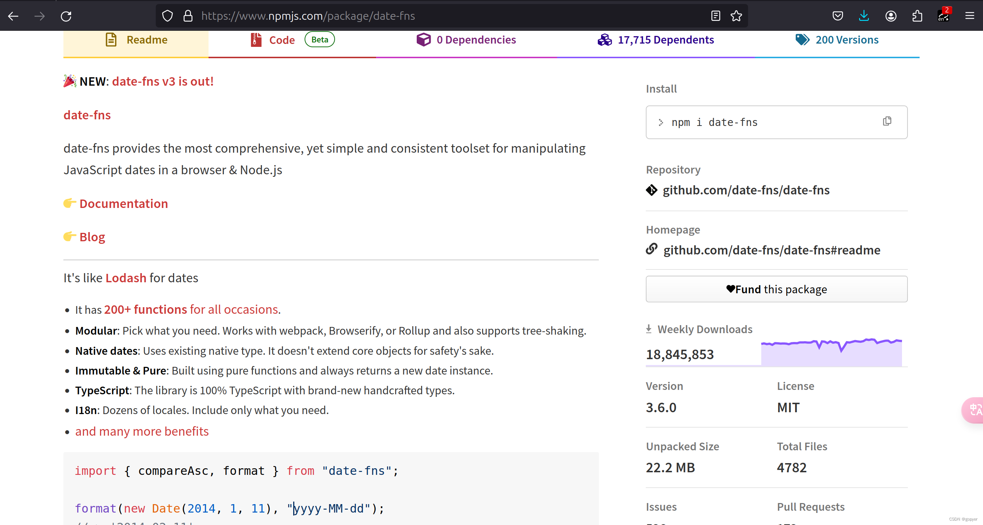
Task: Open the github.com/date-fns/date-fns repository link
Action: pos(745,190)
